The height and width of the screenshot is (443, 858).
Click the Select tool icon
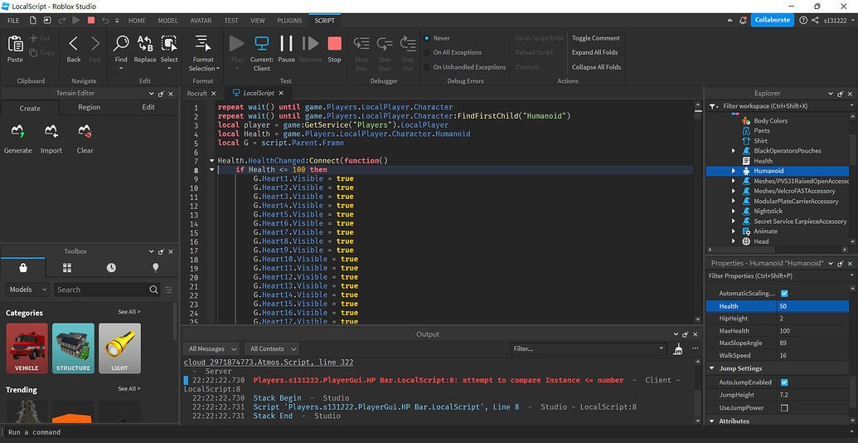pos(169,44)
